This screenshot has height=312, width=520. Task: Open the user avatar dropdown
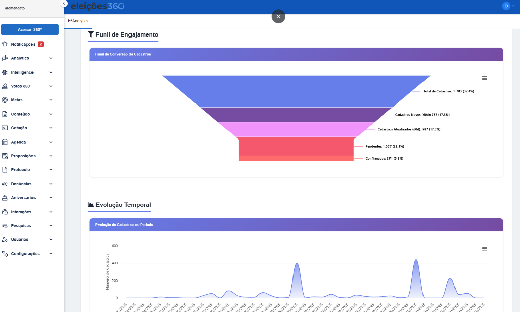(506, 6)
